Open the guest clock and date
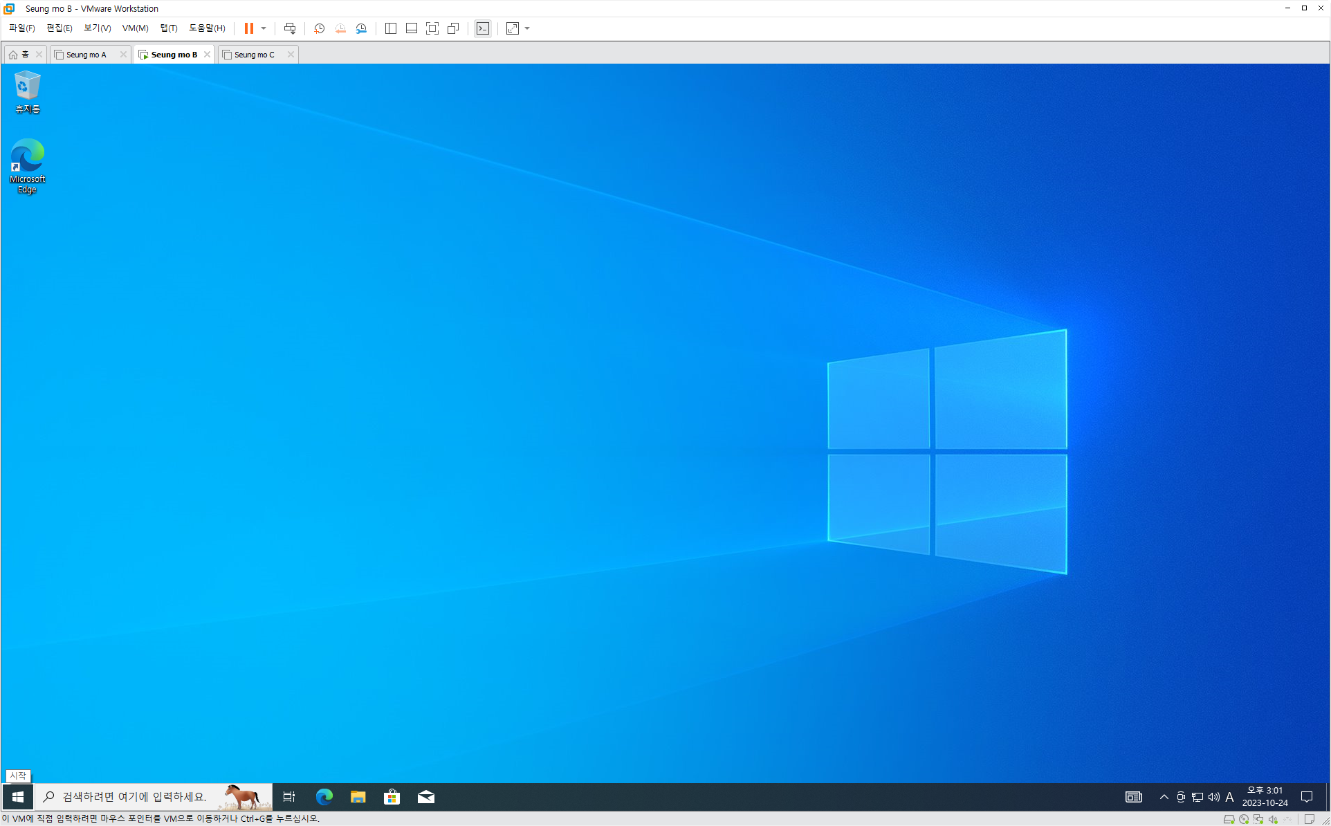This screenshot has height=826, width=1331. [x=1265, y=797]
